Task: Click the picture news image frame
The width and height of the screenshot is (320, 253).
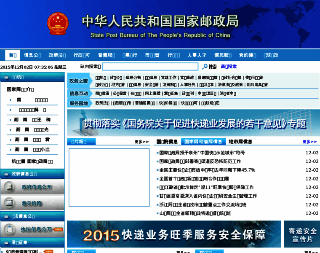Action: point(109,178)
